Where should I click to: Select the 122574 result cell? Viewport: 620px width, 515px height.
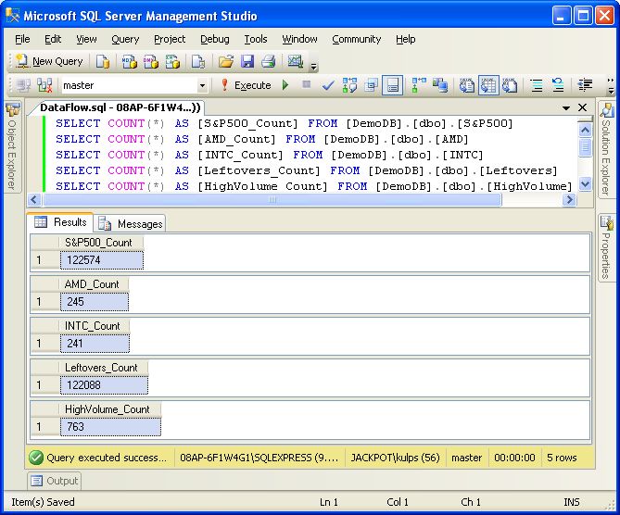pyautogui.click(x=96, y=260)
